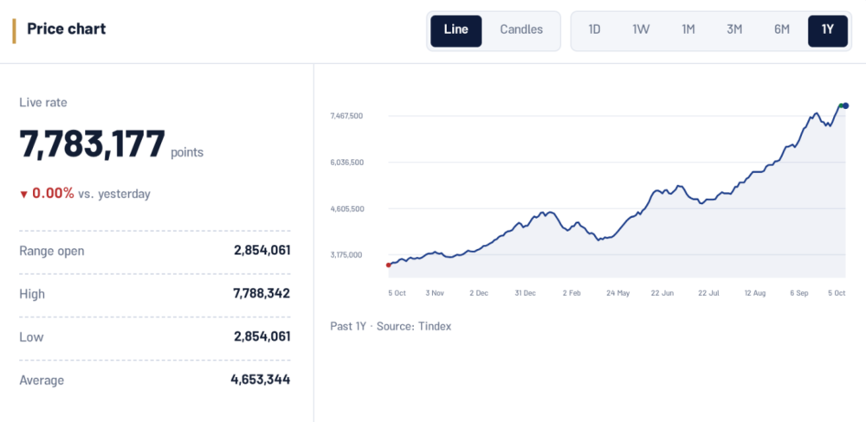The image size is (866, 422).
Task: Click the 7,467,500 y-axis label
Action: tap(346, 116)
